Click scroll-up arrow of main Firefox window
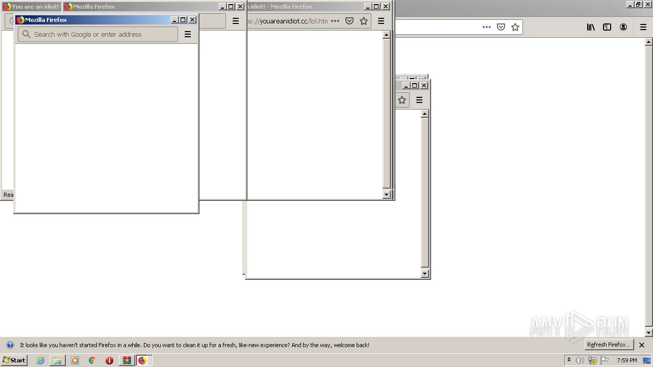This screenshot has height=367, width=653. tap(648, 42)
